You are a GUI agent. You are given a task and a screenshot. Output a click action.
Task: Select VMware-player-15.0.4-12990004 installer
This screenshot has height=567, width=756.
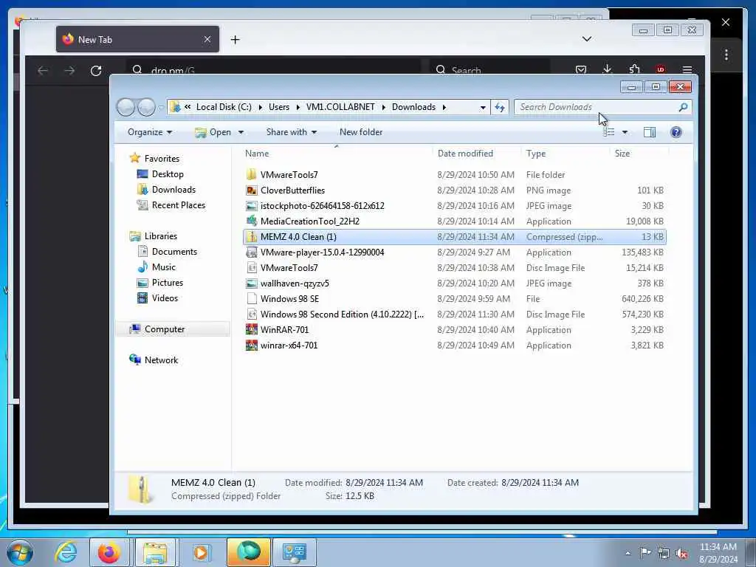[455, 252]
